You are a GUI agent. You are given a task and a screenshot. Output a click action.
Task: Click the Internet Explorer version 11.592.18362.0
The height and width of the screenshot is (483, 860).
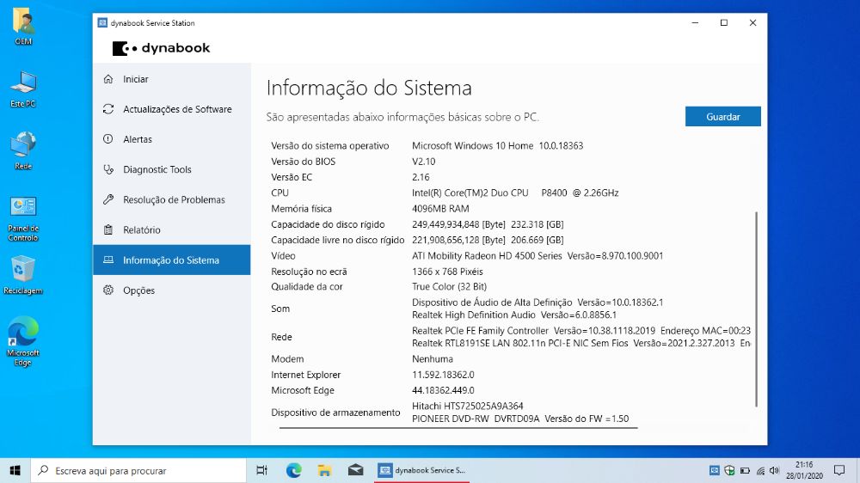click(x=443, y=375)
